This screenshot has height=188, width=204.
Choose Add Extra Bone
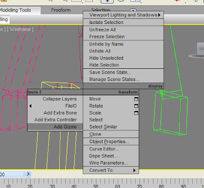pos(55,113)
